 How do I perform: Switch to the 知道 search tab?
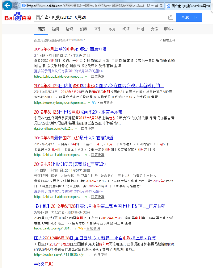click(84, 29)
